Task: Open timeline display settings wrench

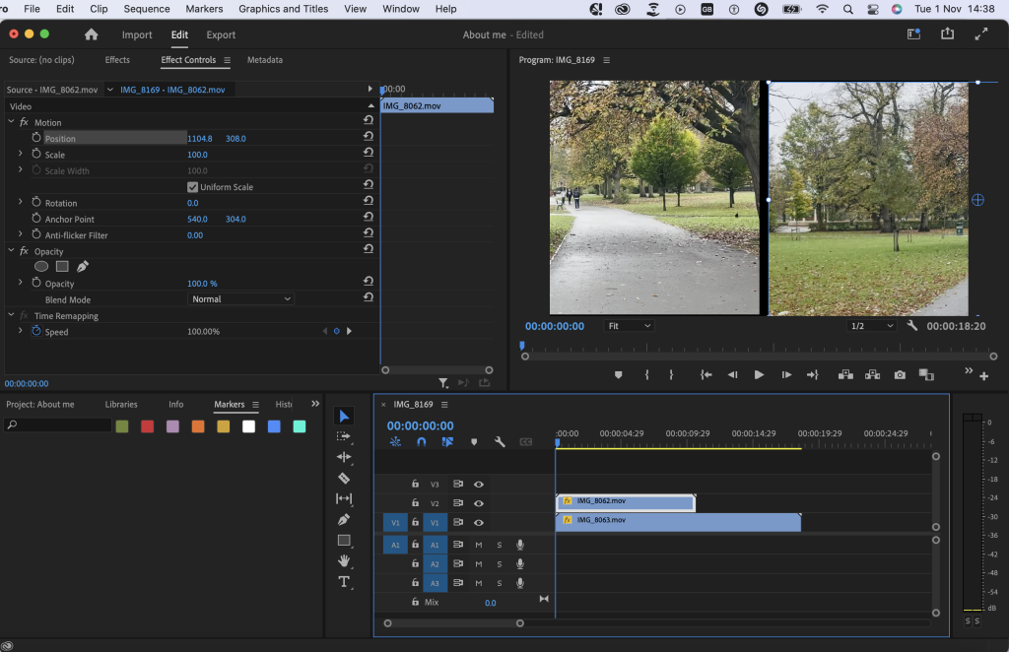Action: [500, 442]
